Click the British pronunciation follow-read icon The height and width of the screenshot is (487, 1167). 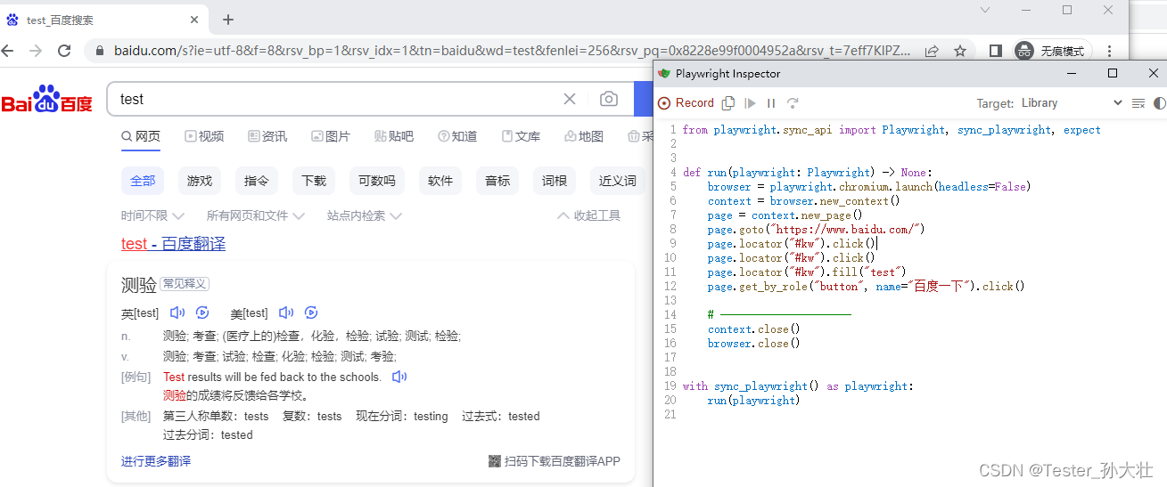[x=202, y=312]
